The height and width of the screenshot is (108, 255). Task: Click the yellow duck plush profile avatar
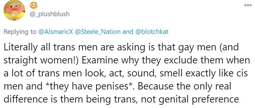[x=14, y=10]
